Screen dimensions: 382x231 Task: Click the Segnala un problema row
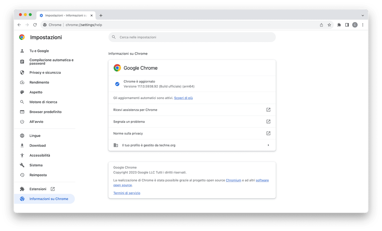coord(192,121)
